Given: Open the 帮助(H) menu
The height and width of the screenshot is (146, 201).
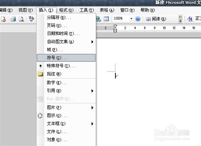Looking at the screenshot, I should click(x=148, y=10).
